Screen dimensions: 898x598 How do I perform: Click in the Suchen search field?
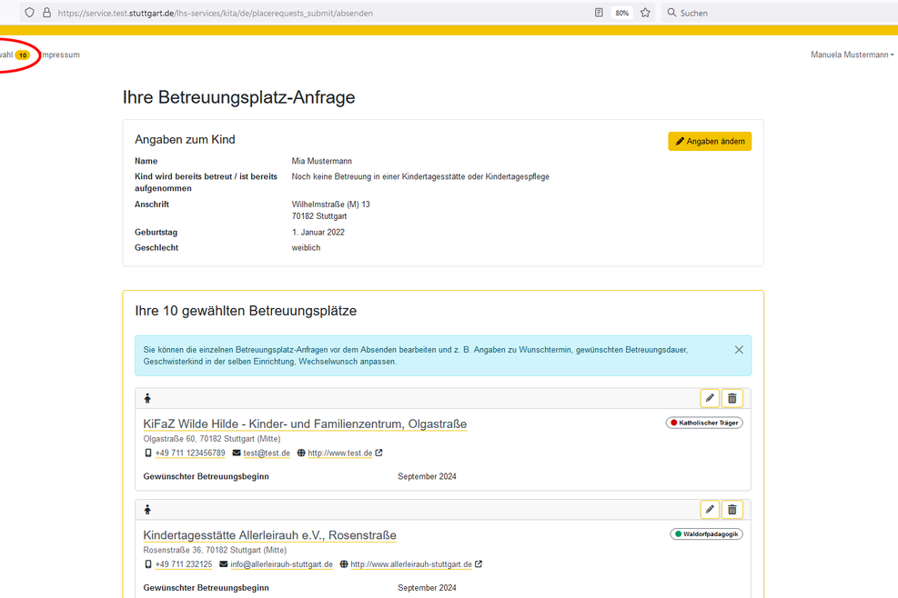tap(773, 13)
